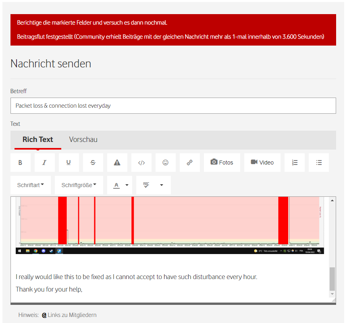Apply strikethrough formatting
The image size is (347, 323).
click(x=93, y=163)
